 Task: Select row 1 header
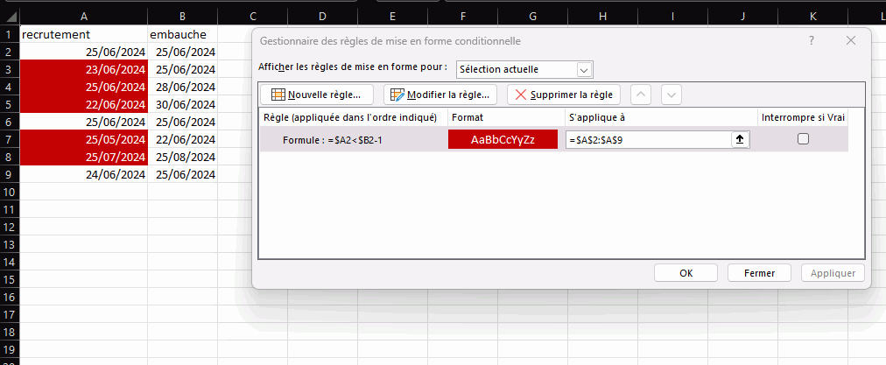[10, 34]
